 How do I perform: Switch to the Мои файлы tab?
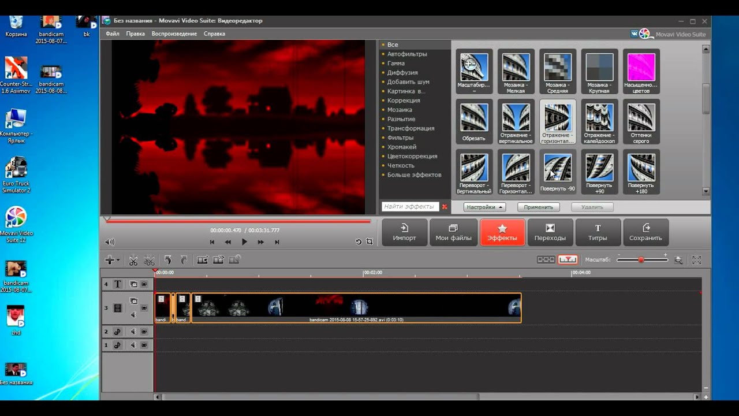coord(453,232)
